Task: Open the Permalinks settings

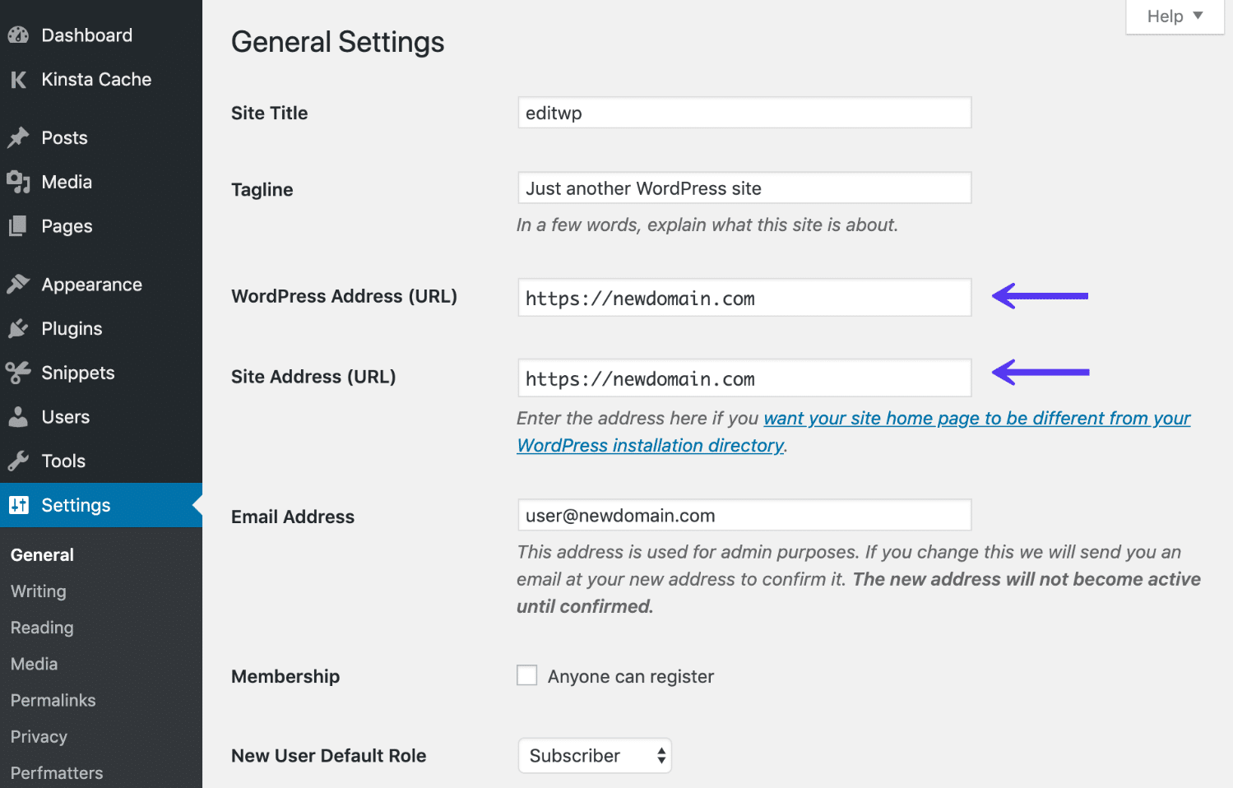Action: click(52, 700)
